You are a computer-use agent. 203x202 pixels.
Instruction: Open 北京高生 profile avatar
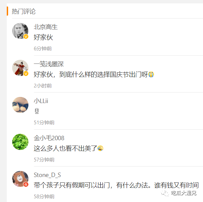tap(20, 31)
